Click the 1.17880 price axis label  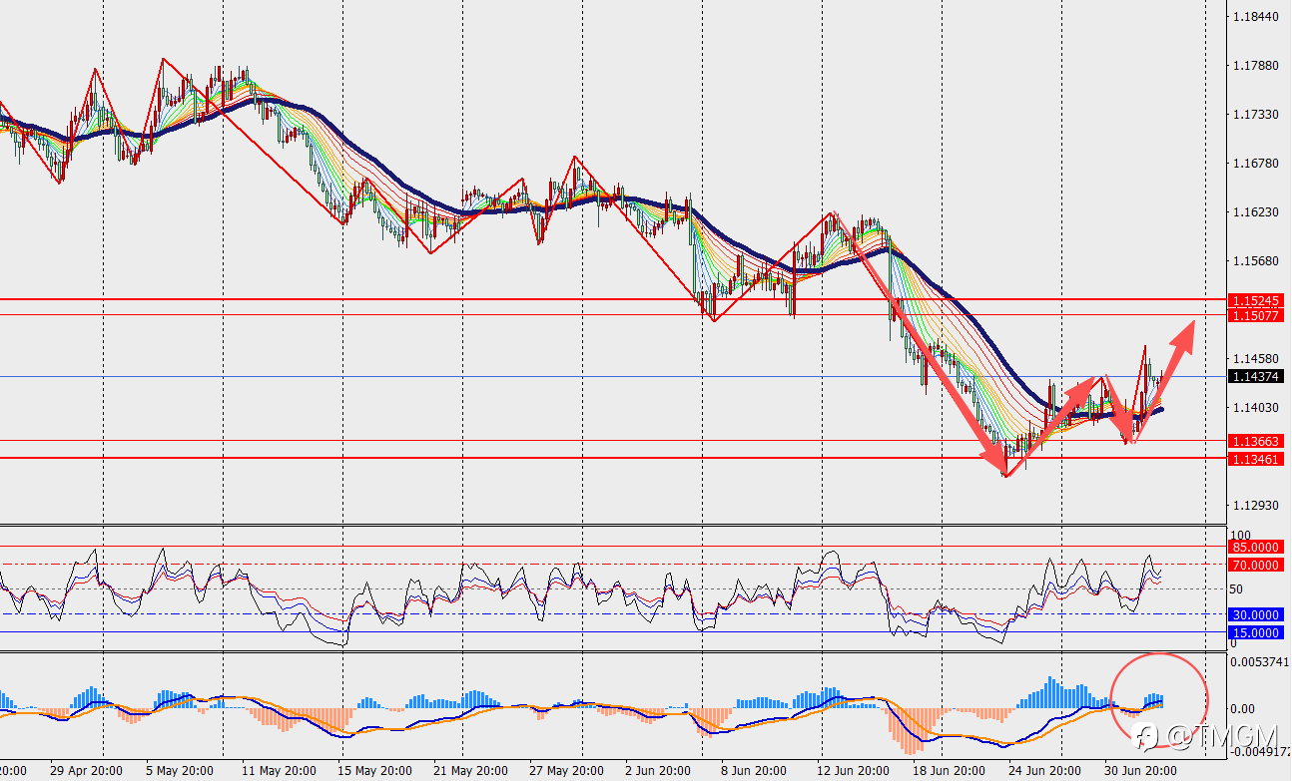point(1256,66)
